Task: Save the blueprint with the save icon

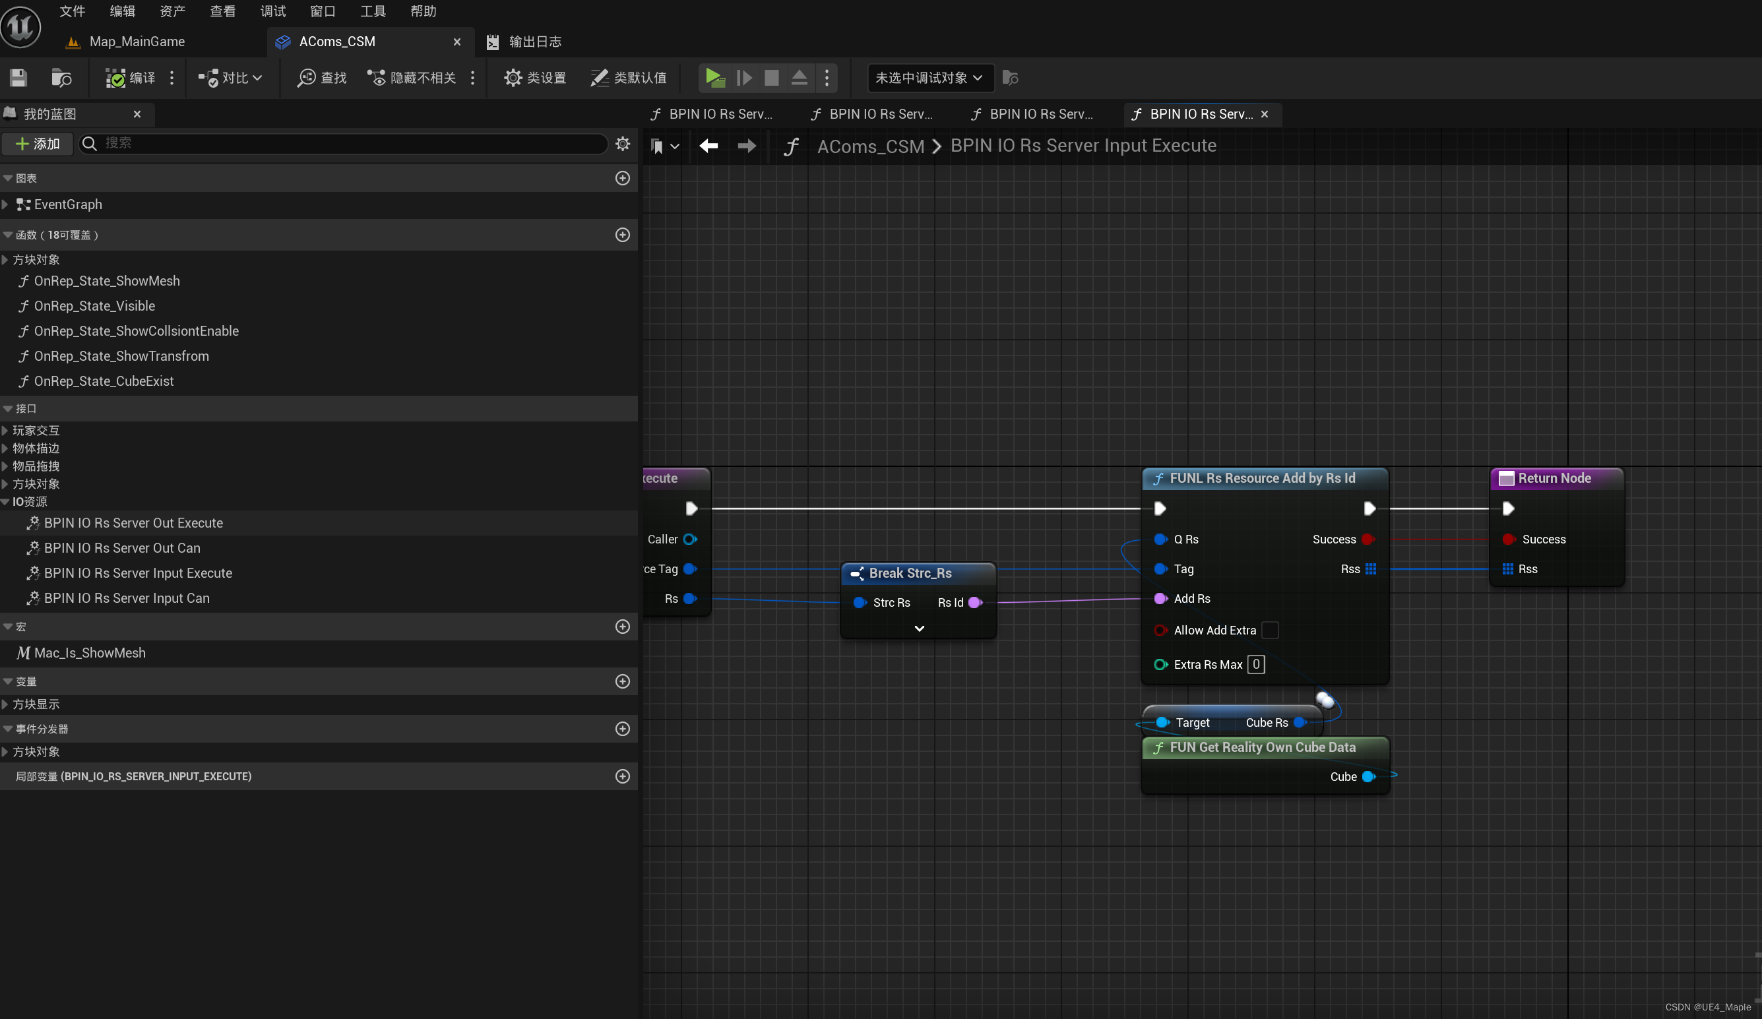Action: 17,78
